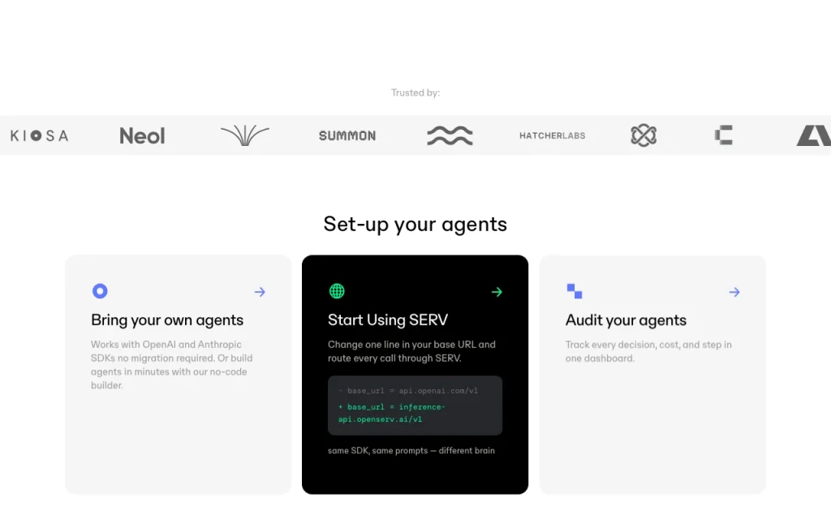Click the Neol logo
Viewport: 831px width, 519px height.
[142, 135]
